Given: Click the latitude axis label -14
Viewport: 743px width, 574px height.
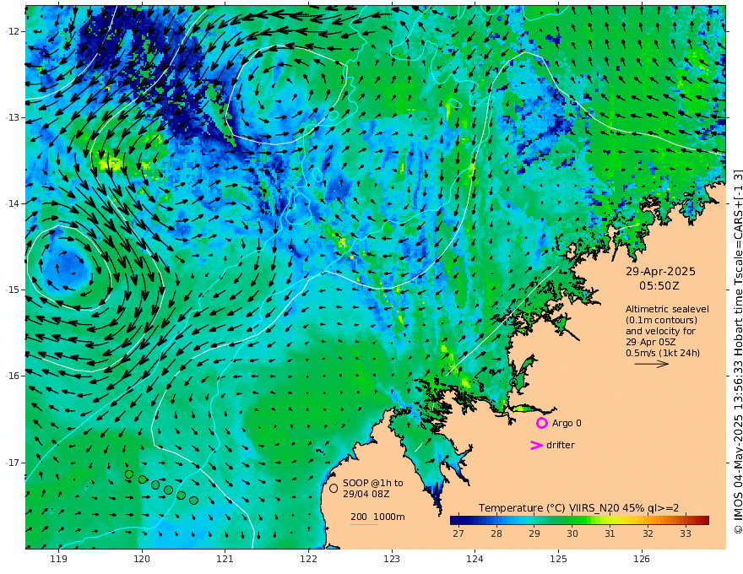Looking at the screenshot, I should 13,203.
